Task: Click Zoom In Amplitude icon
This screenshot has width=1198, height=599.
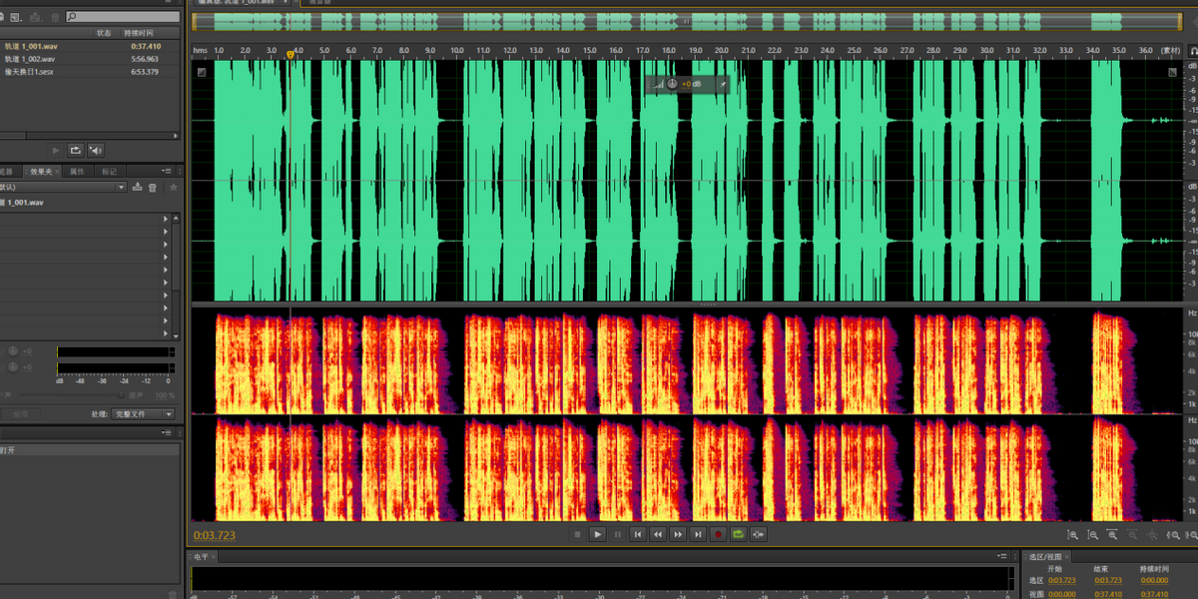Action: (1071, 535)
